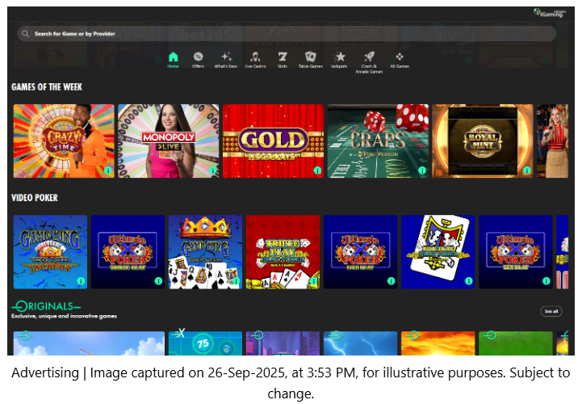Open Crash & Arcade Games rocket icon

pyautogui.click(x=369, y=57)
